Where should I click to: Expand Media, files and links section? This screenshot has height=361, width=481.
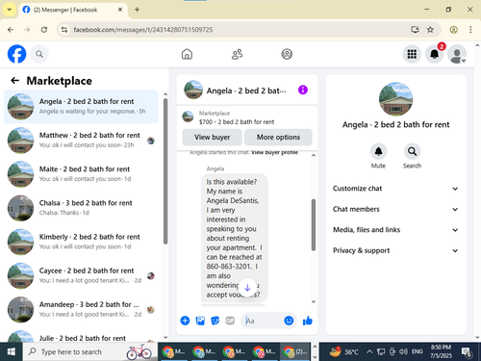[395, 230]
